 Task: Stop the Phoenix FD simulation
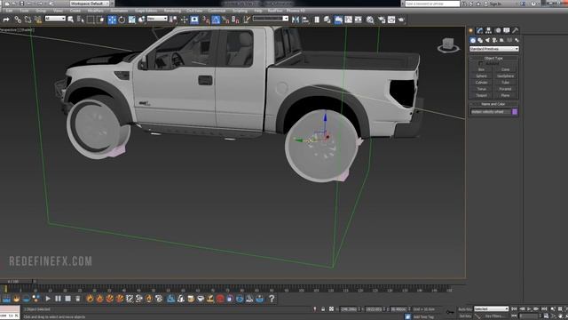pyautogui.click(x=67, y=299)
